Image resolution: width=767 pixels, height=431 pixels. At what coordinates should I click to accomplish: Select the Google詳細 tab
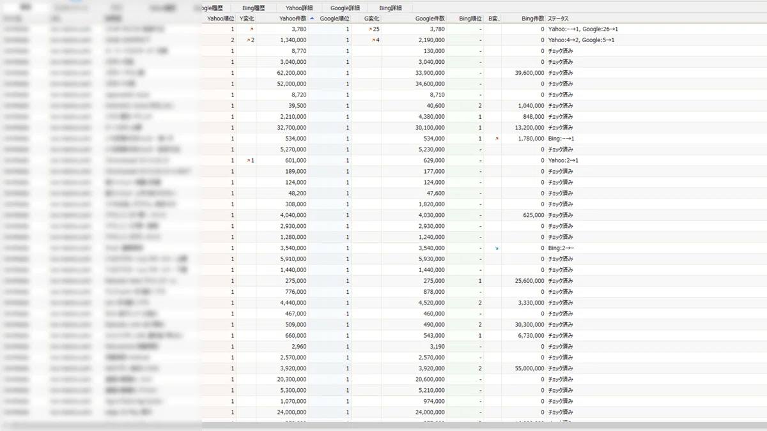[x=345, y=8]
